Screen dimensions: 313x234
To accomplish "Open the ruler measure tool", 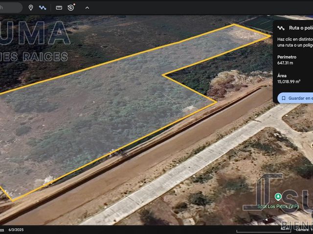I will 59,8.
